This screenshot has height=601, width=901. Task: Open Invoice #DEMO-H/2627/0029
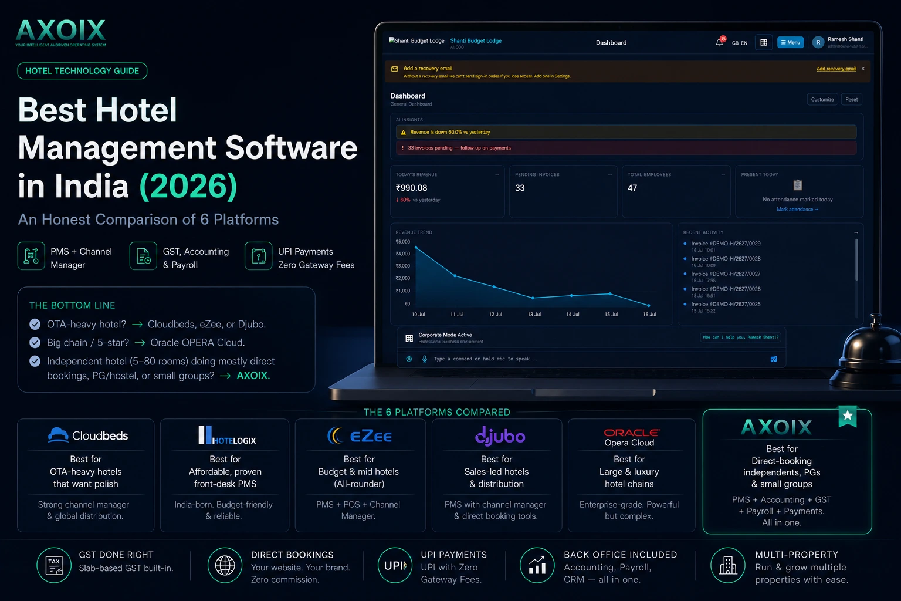tap(726, 244)
